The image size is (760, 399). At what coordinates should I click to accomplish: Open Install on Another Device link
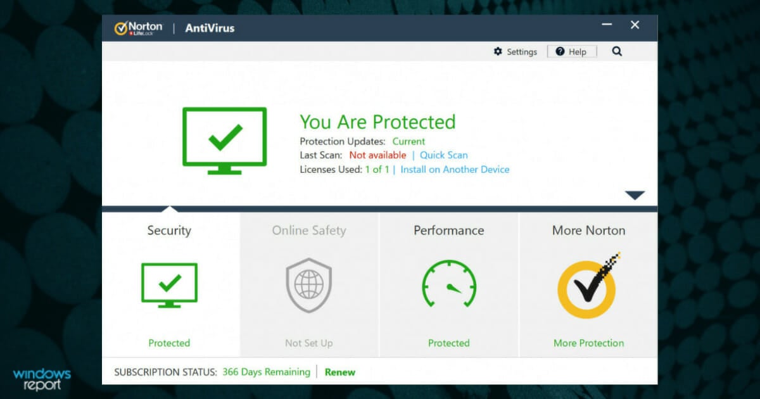[455, 170]
